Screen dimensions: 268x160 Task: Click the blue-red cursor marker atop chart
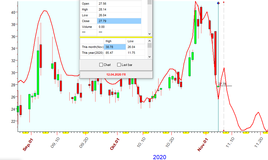(218, 3)
